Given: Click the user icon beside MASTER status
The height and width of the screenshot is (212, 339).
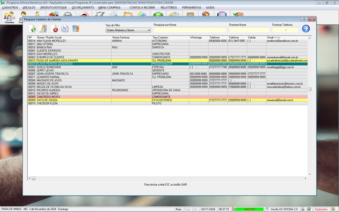Looking at the screenshot, I should point(233,209).
